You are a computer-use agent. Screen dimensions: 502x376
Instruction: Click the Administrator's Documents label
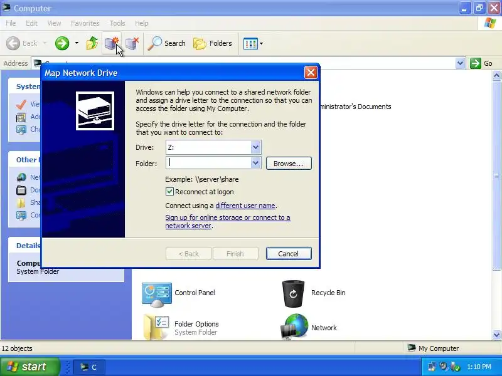[355, 107]
